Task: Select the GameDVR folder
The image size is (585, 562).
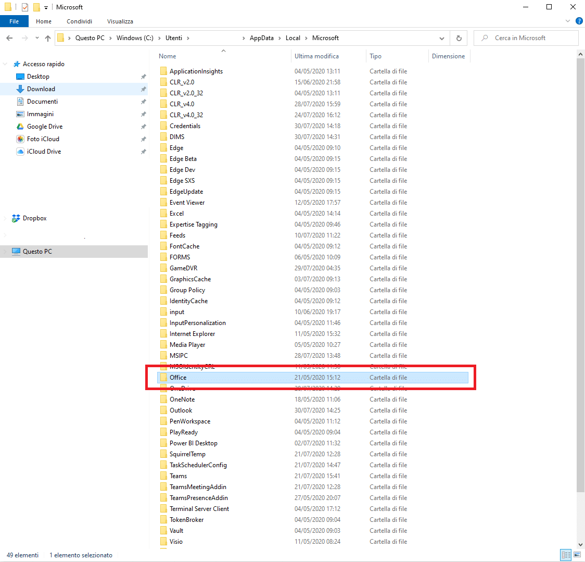Action: point(183,268)
